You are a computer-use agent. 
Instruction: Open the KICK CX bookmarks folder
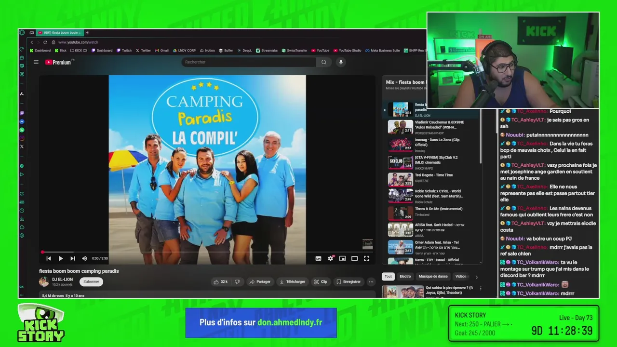[79, 51]
